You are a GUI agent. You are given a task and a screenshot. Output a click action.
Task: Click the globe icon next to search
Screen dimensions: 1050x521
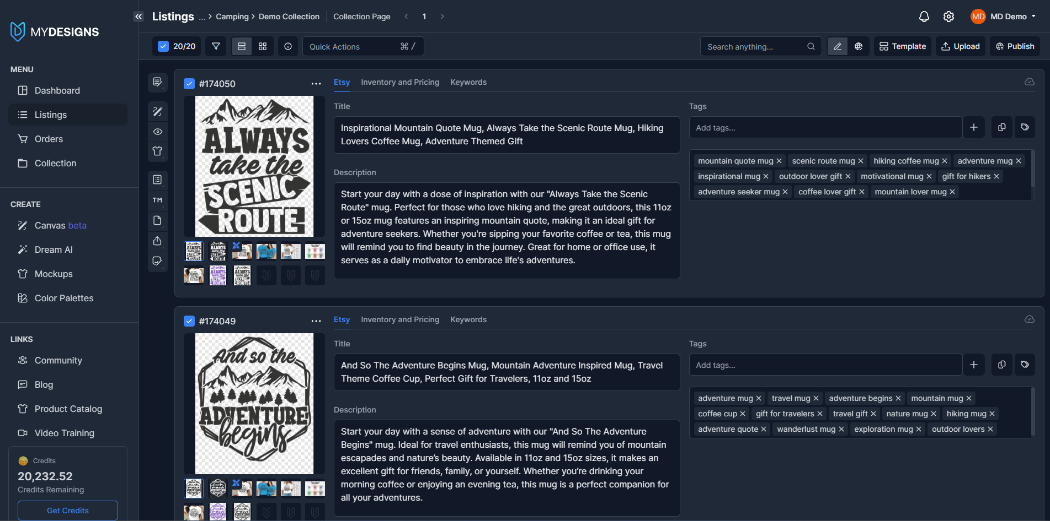pos(859,46)
